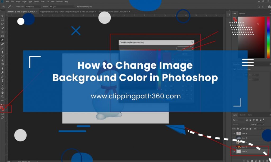Hide Layer 0 using its eye icon
The width and height of the screenshot is (271, 162).
tap(234, 152)
